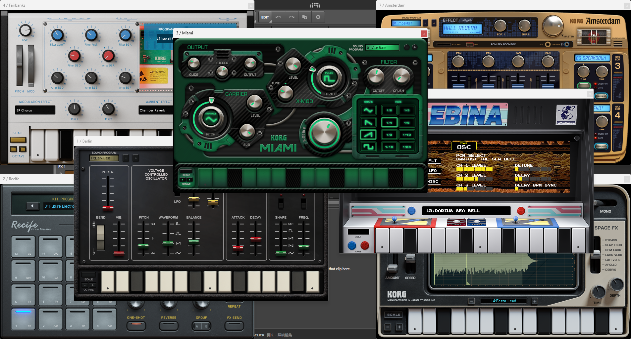The width and height of the screenshot is (631, 339).
Task: Open 15:DARIUS SEA BELL program list
Action: point(466,211)
